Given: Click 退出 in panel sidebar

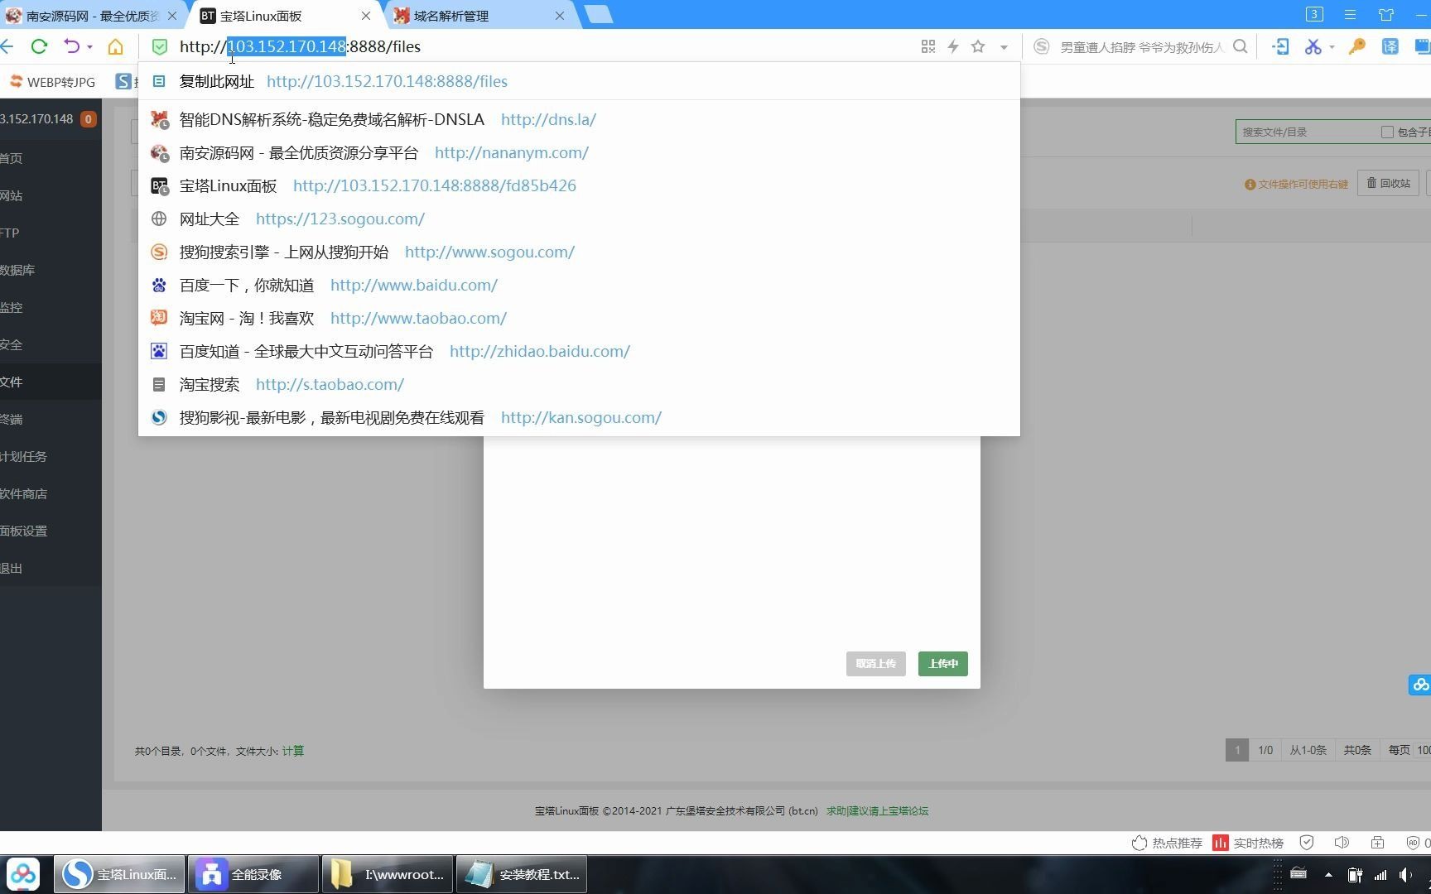Looking at the screenshot, I should click(x=50, y=568).
